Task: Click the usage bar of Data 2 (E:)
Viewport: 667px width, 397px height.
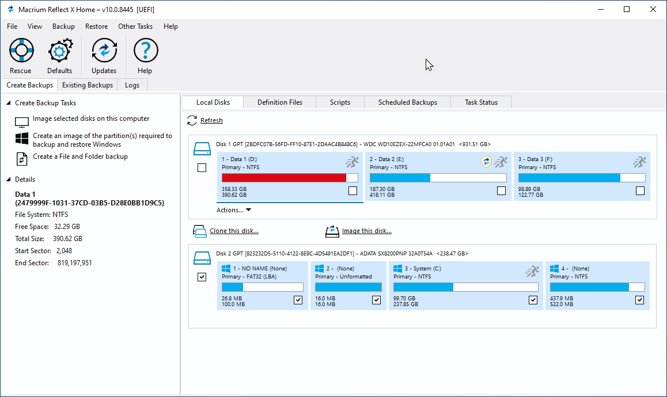Action: pyautogui.click(x=438, y=178)
